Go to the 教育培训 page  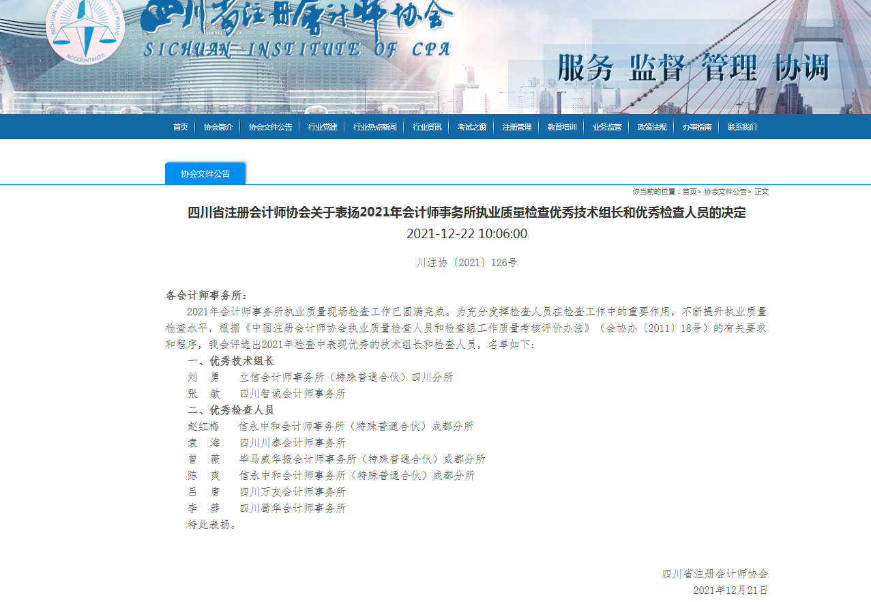click(x=562, y=127)
